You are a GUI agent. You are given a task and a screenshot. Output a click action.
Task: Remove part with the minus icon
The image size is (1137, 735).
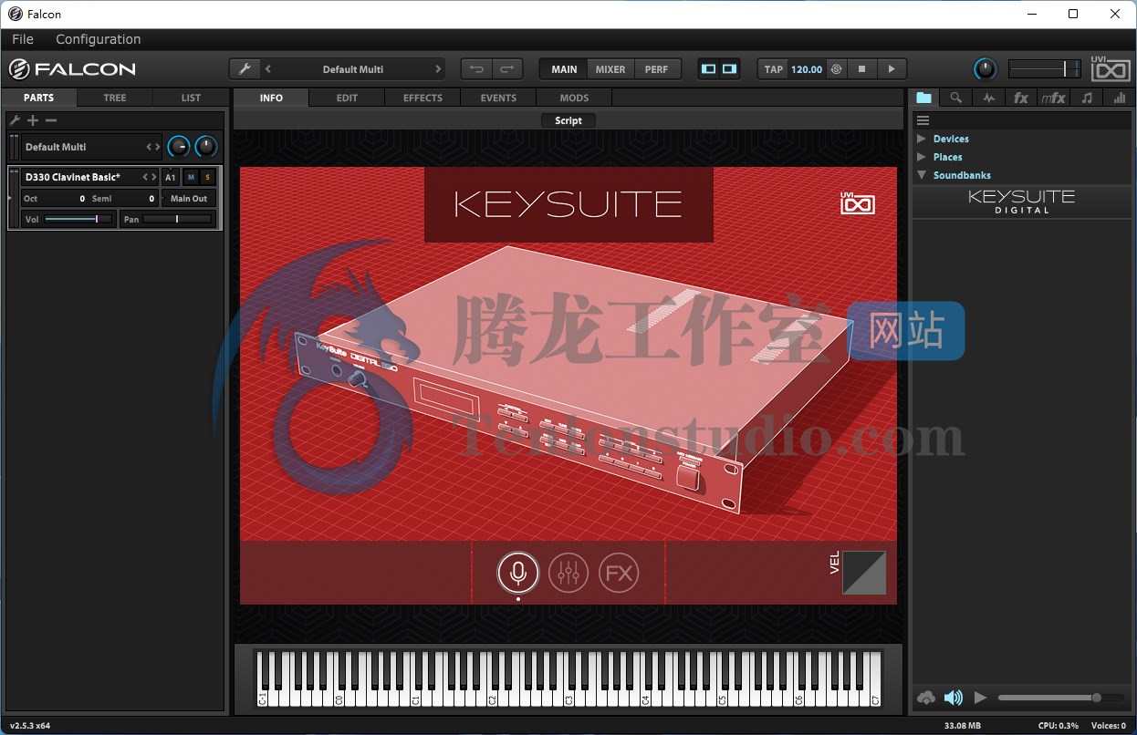[51, 120]
